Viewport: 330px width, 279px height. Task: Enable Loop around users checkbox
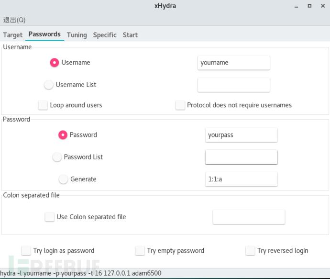(43, 105)
